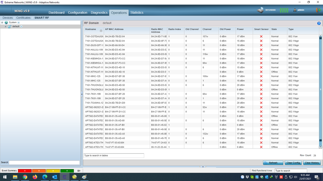Click the Clear History button
Screen dimensions: 323x181
click(x=312, y=163)
